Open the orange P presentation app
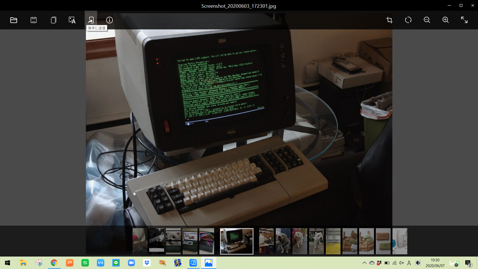 click(70, 263)
